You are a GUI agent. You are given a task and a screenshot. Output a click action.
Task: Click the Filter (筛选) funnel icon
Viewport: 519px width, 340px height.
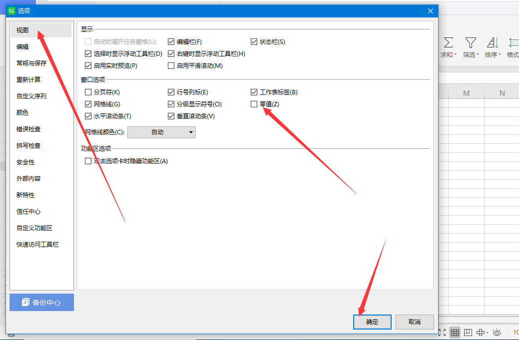point(470,42)
